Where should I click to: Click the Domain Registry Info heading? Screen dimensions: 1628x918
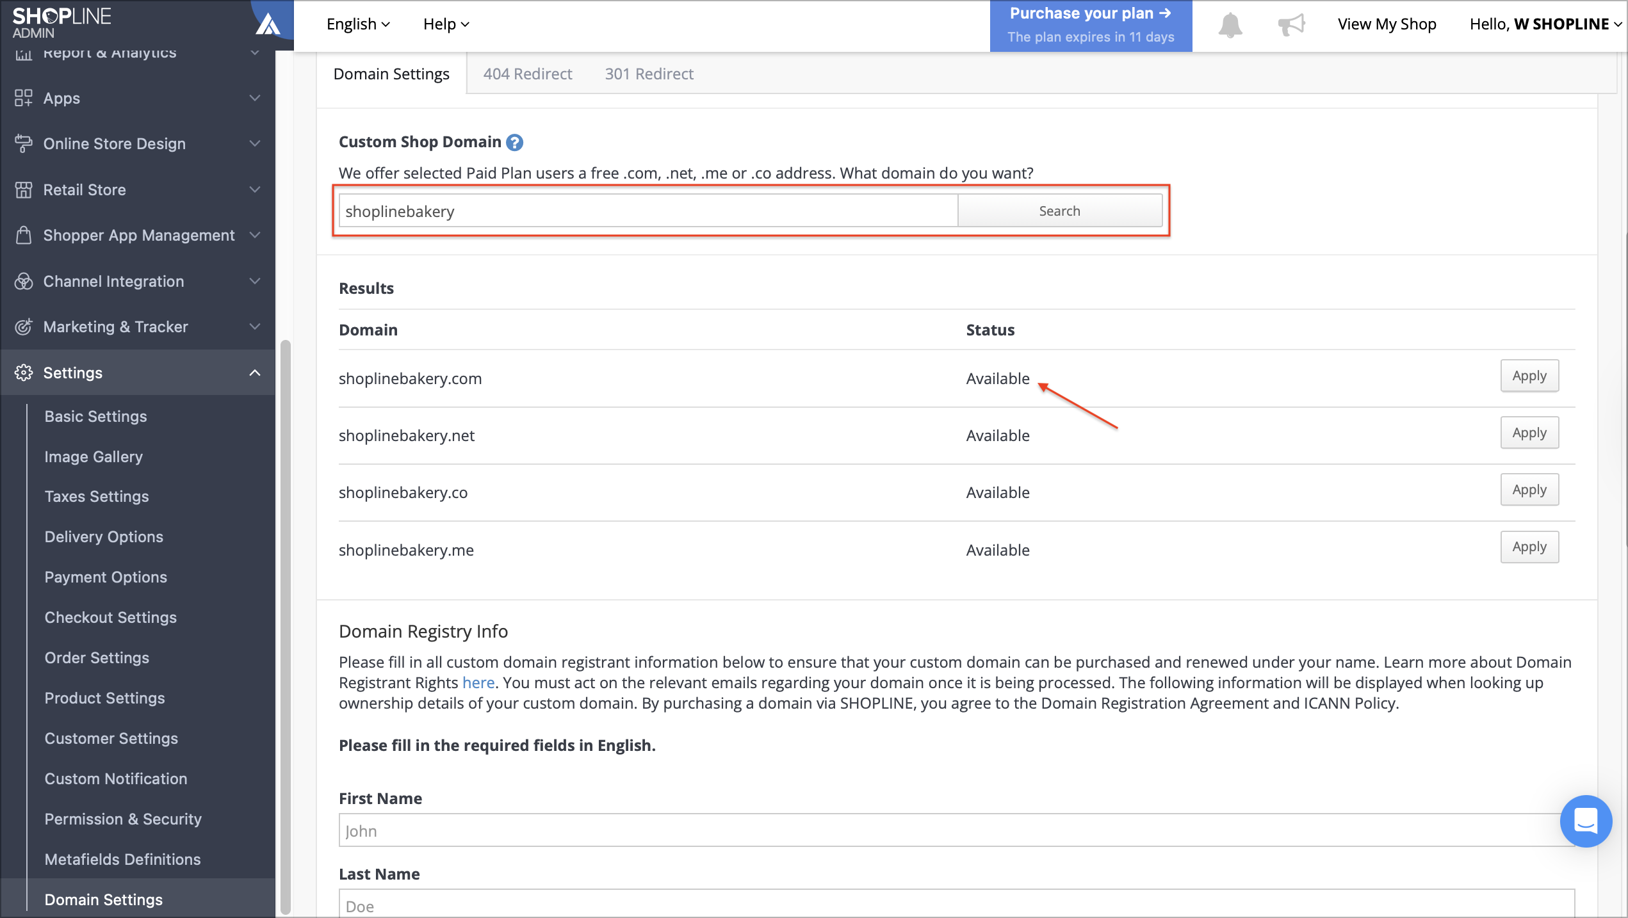tap(423, 631)
